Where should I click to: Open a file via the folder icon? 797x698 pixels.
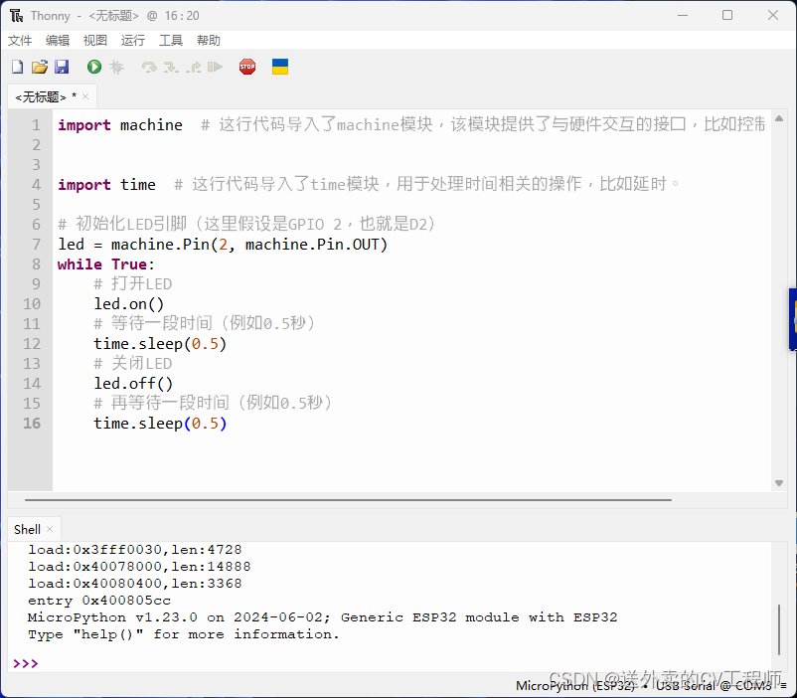point(40,67)
